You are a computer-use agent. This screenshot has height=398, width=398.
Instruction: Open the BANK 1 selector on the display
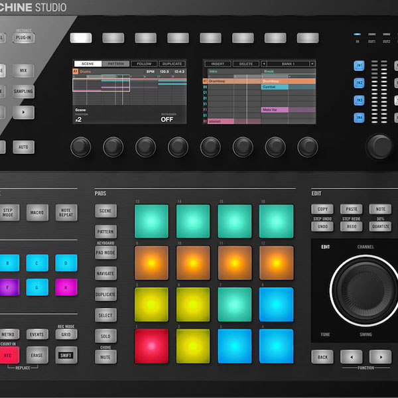click(288, 64)
